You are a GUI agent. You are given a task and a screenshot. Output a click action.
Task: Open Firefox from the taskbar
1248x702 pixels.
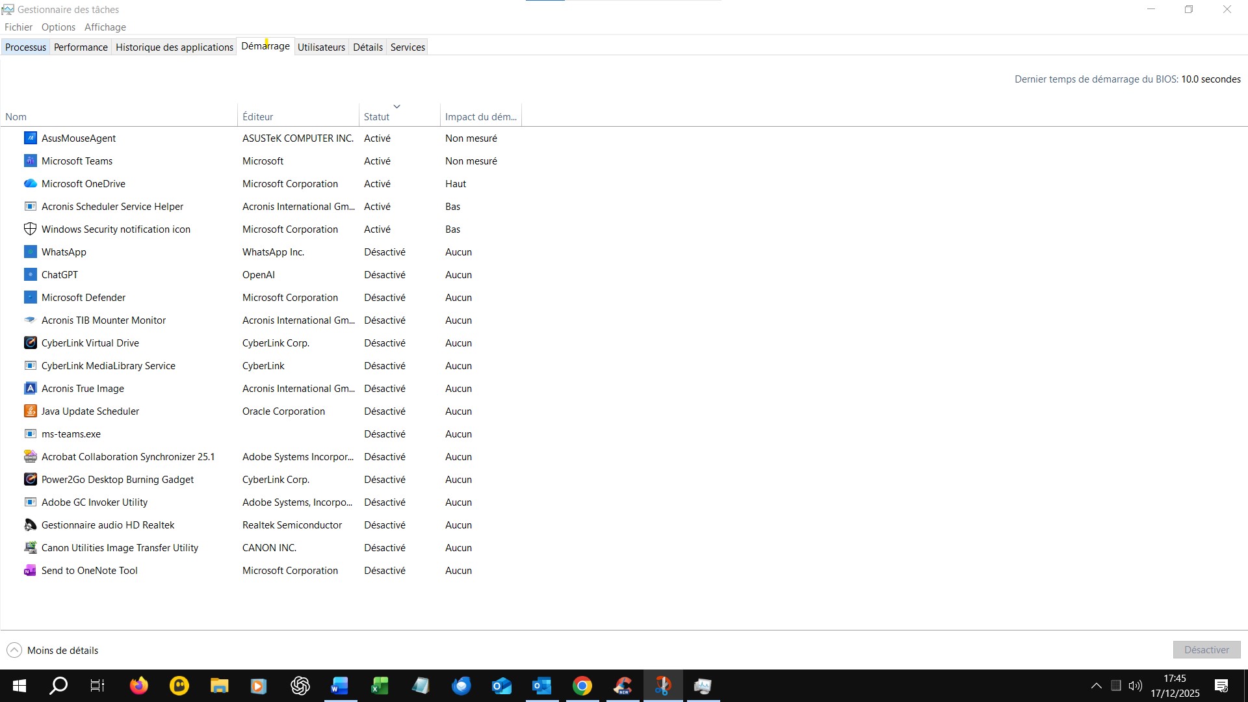tap(139, 686)
